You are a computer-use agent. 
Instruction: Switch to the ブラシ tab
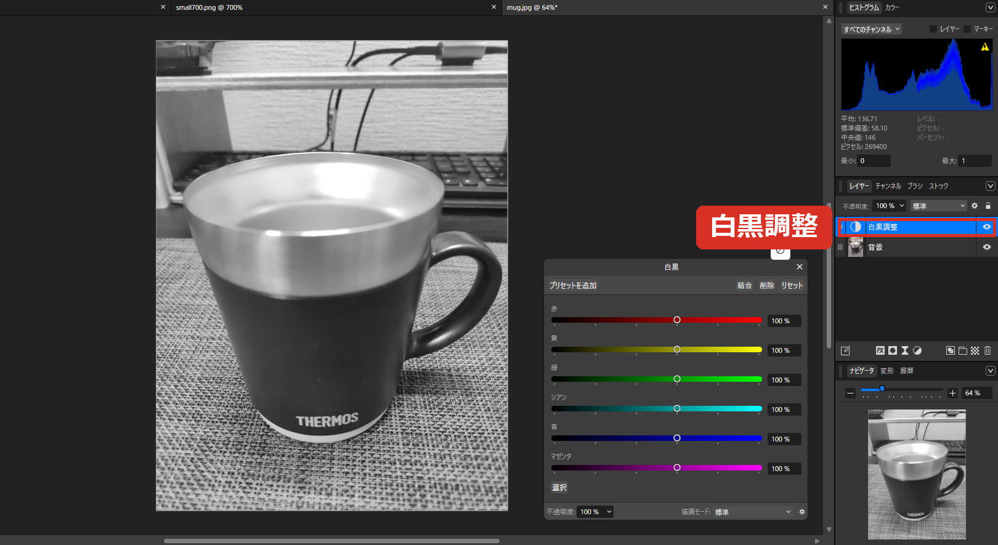[x=915, y=186]
